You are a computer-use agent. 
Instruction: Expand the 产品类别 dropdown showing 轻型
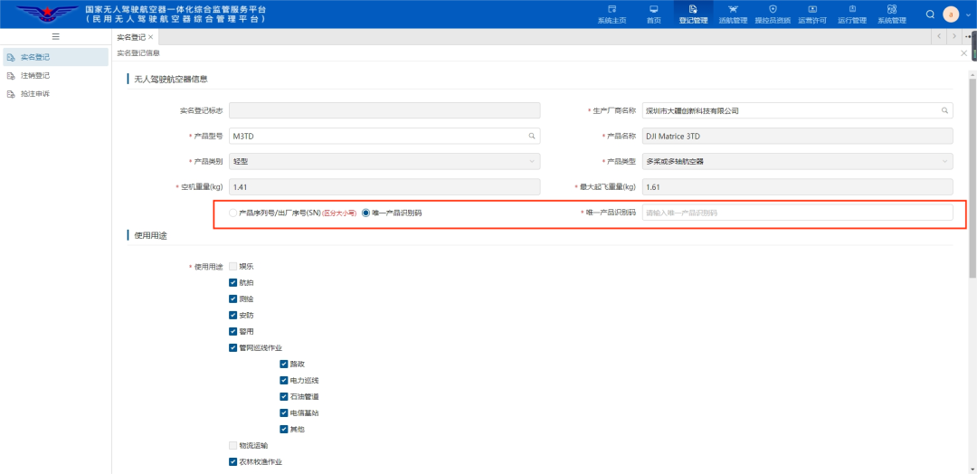[384, 161]
